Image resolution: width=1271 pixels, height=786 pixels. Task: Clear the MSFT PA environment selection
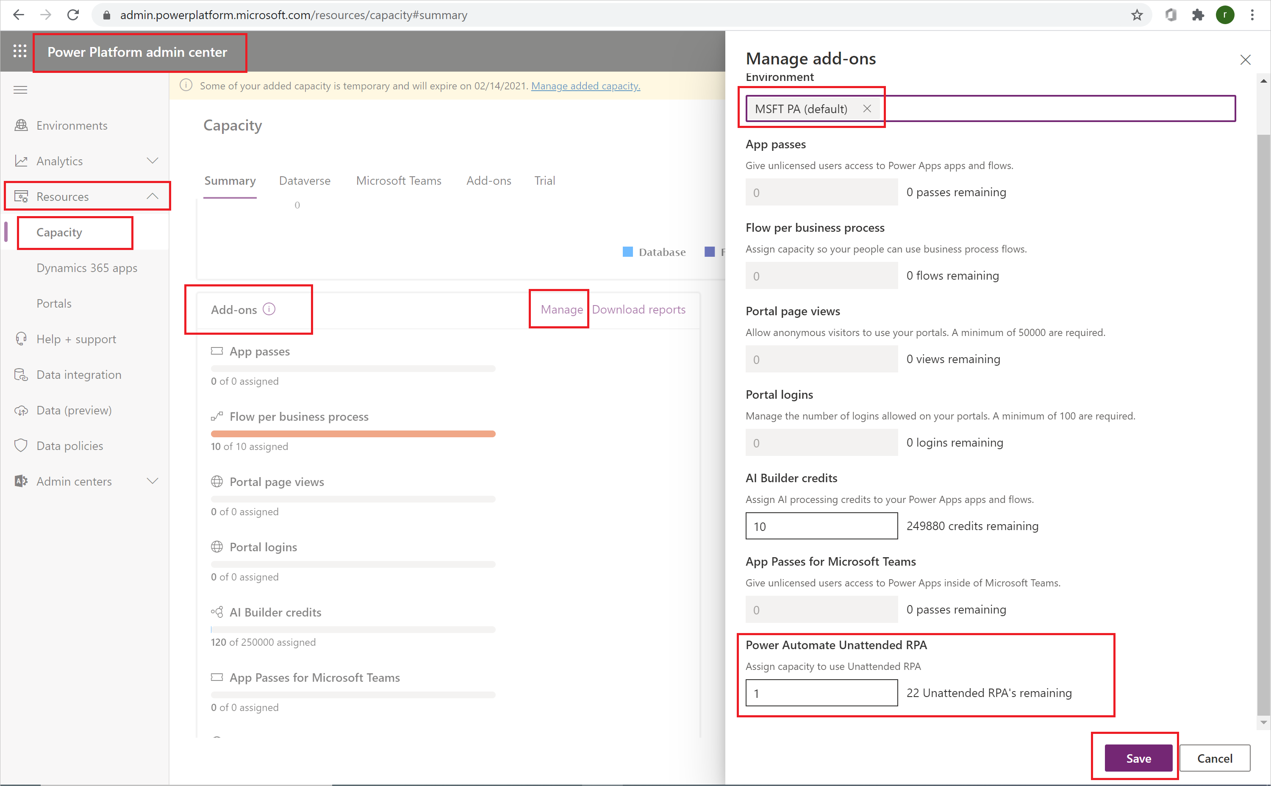tap(867, 108)
